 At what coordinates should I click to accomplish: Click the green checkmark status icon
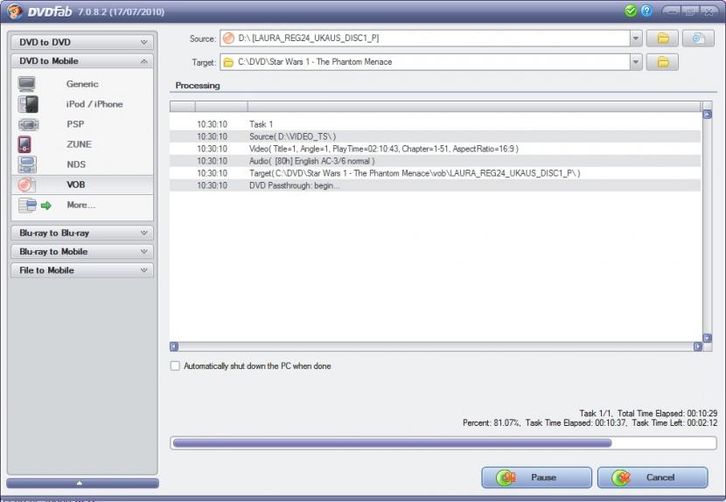[x=630, y=10]
